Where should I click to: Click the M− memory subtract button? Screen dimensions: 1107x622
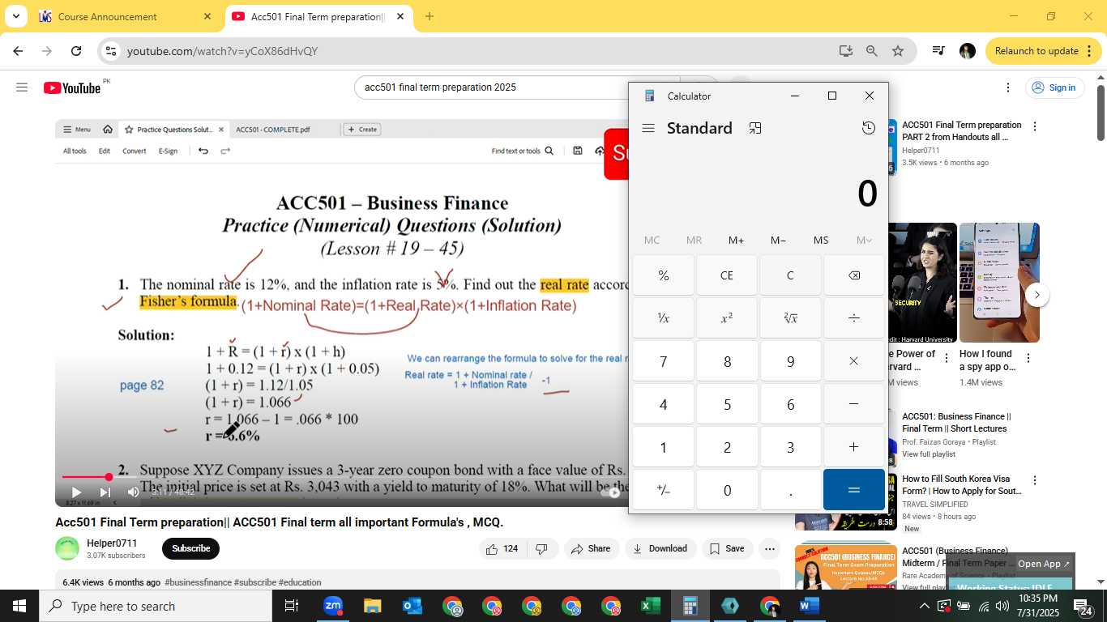coord(778,240)
